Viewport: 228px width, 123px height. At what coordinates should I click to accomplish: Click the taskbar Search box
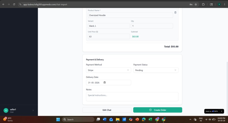coord(78,119)
